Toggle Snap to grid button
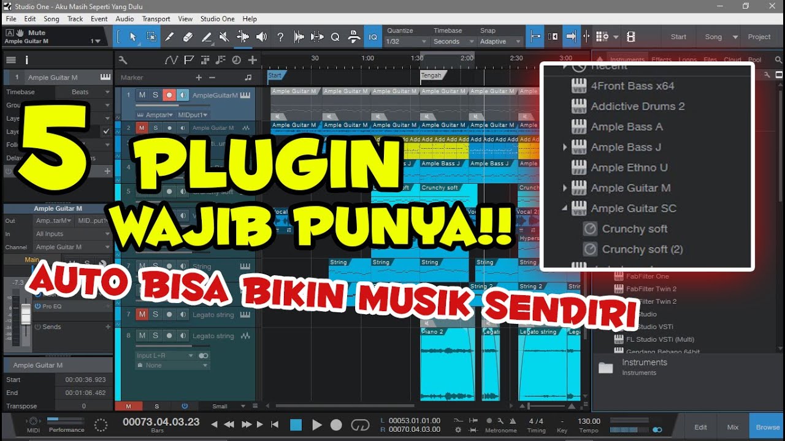The width and height of the screenshot is (785, 441). tap(535, 37)
